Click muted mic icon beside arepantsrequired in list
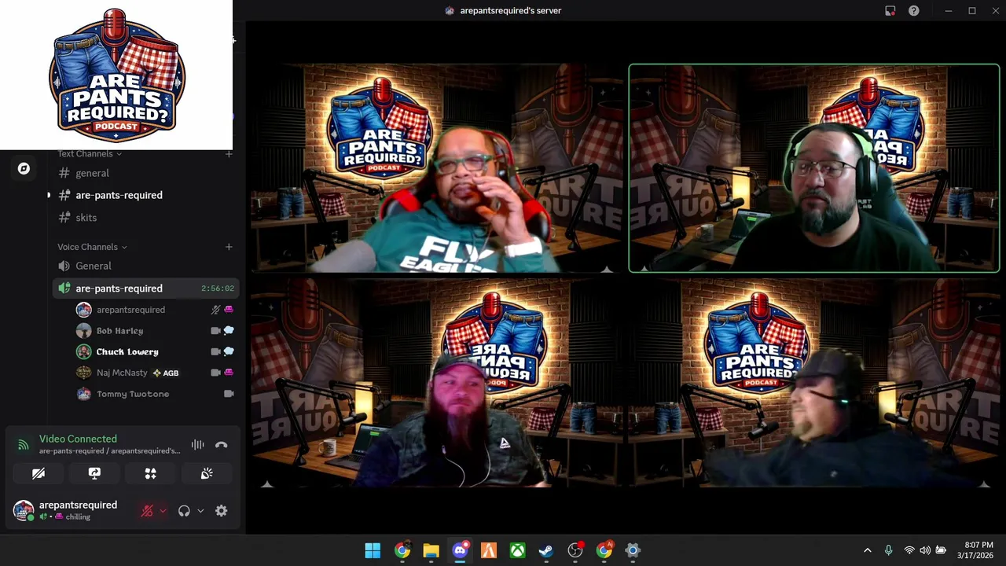1006x566 pixels. coord(215,310)
